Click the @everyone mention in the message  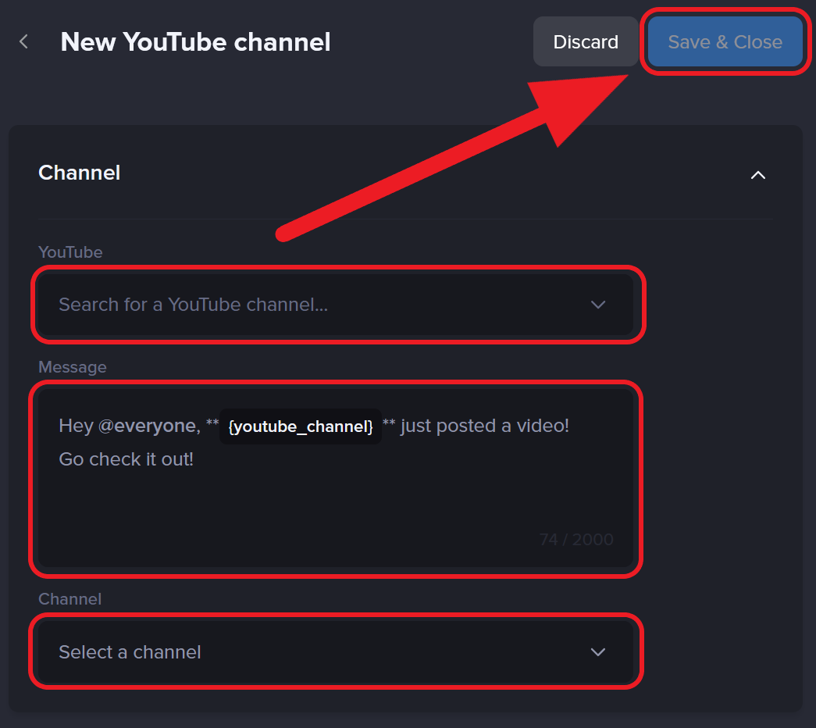(148, 425)
